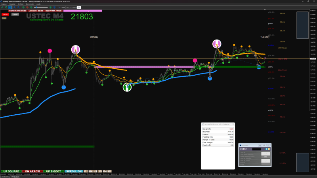Switch to the M4 timeframe
This screenshot has width=317, height=178.
click(x=105, y=171)
